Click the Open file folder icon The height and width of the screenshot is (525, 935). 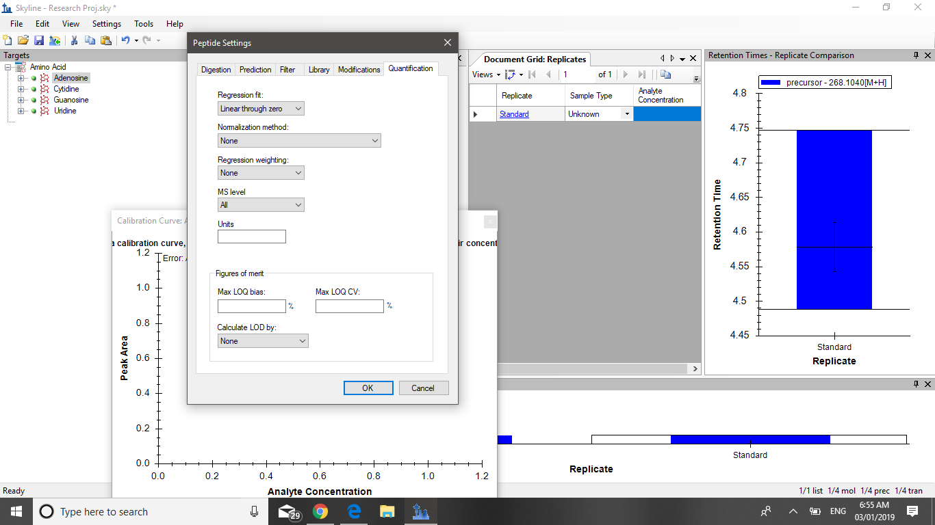pyautogui.click(x=23, y=40)
